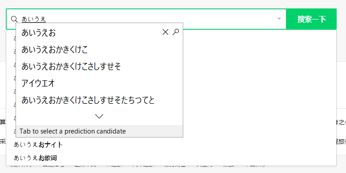Click the cut-off 算 text at left edge

point(3,122)
